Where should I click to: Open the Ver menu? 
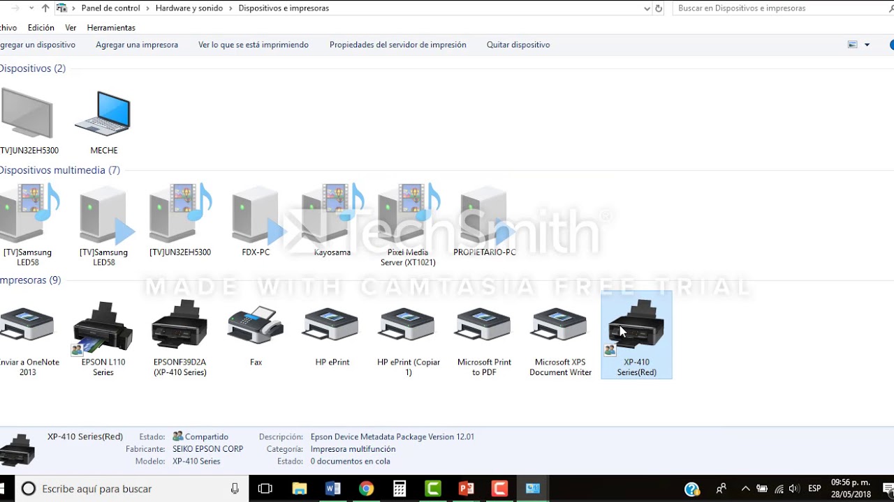71,28
